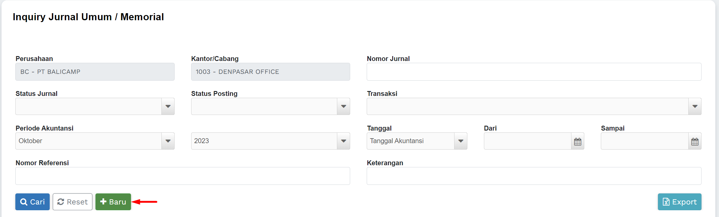Open the Oktober accounting period month dropdown
The image size is (719, 217).
tap(168, 141)
